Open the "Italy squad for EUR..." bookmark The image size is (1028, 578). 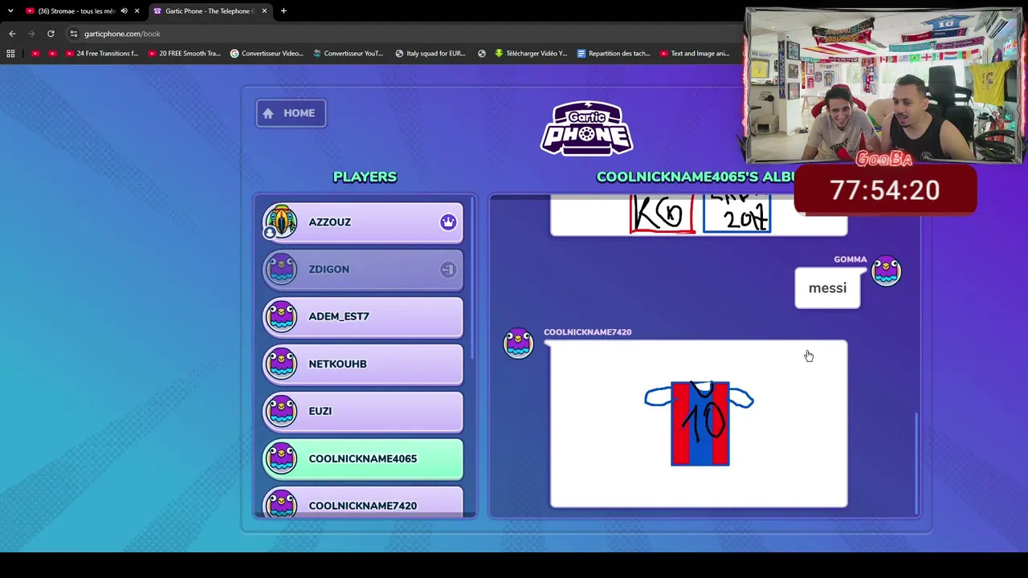click(x=430, y=54)
